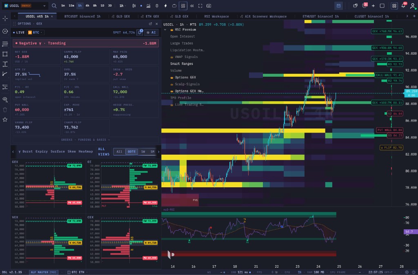Select the 4h timeframe button
The image size is (418, 275).
[x=87, y=6]
